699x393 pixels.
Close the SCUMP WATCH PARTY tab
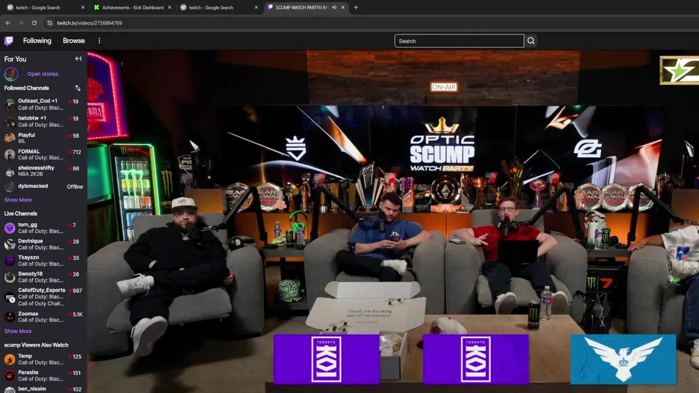click(x=343, y=8)
